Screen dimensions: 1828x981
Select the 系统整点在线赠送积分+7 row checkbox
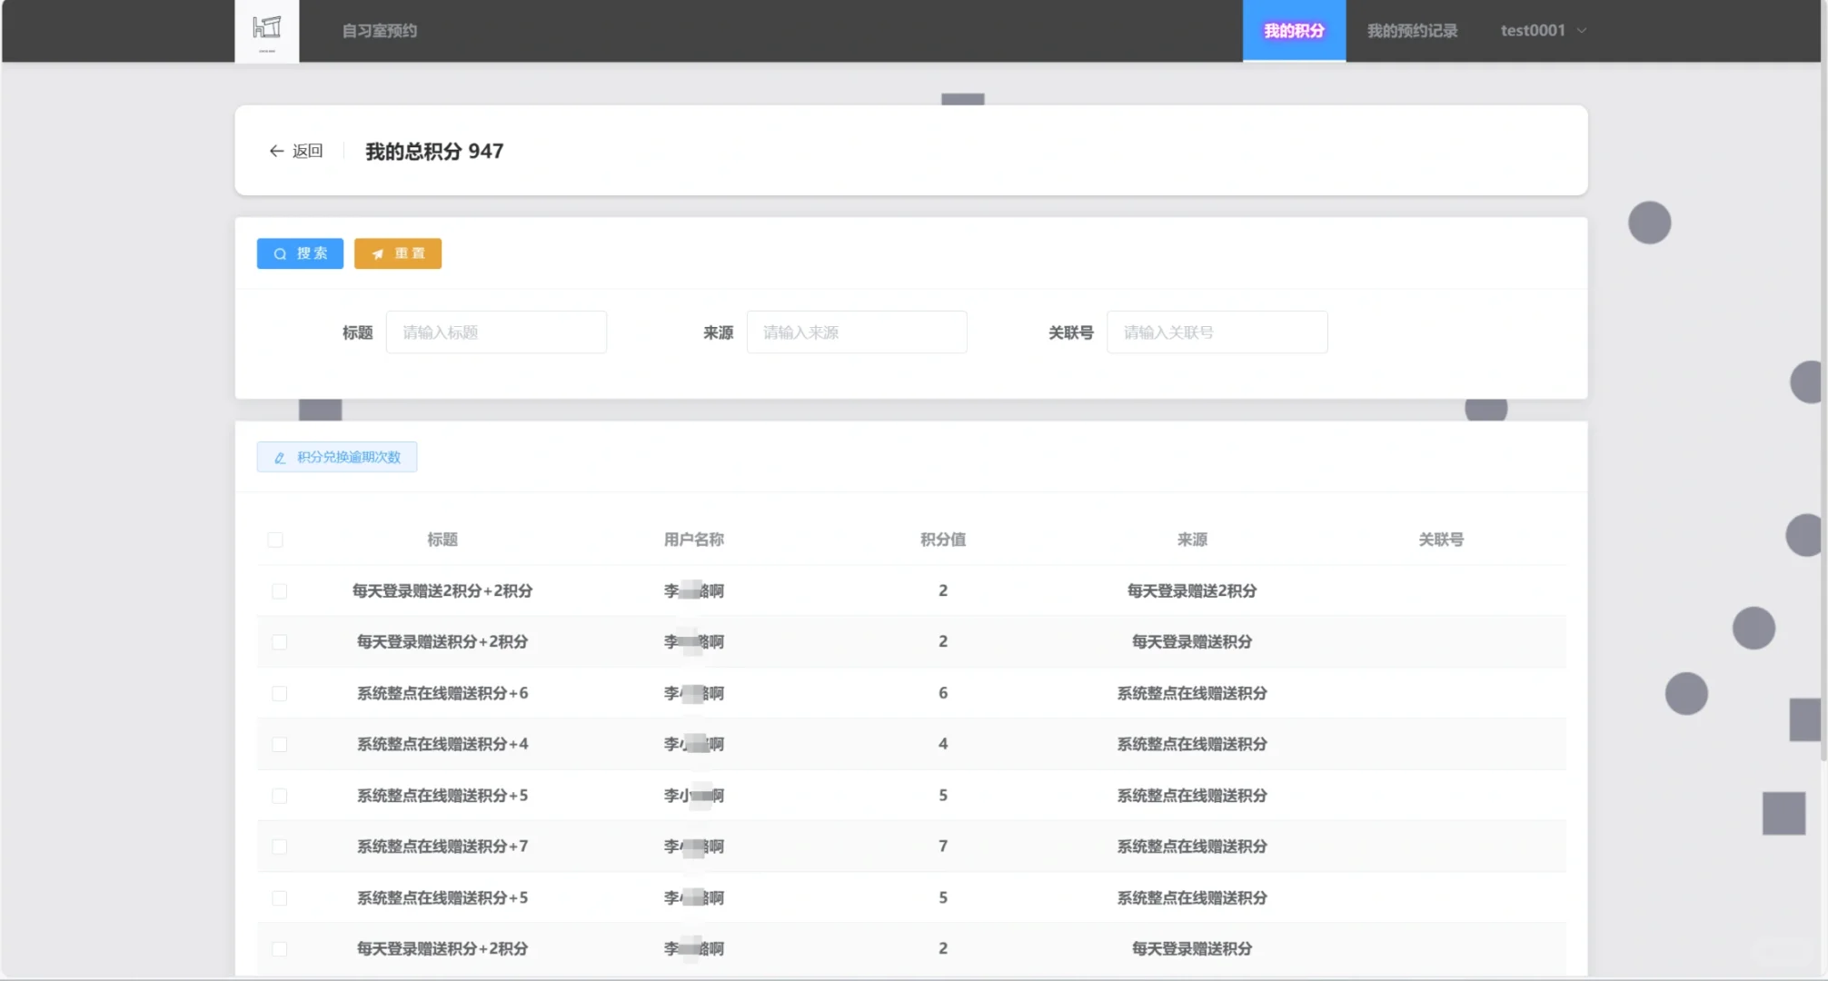click(279, 847)
